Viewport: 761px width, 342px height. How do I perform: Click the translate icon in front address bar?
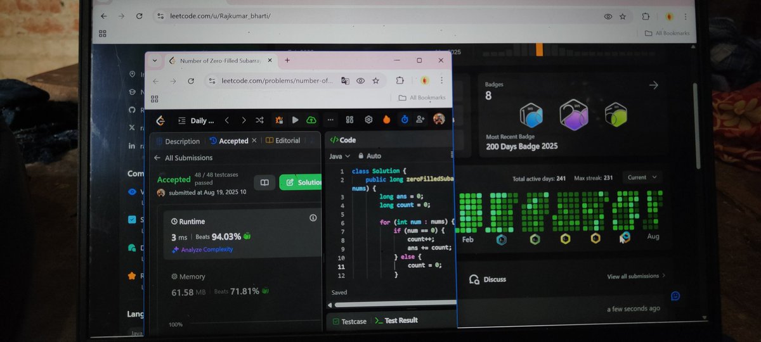(x=345, y=81)
